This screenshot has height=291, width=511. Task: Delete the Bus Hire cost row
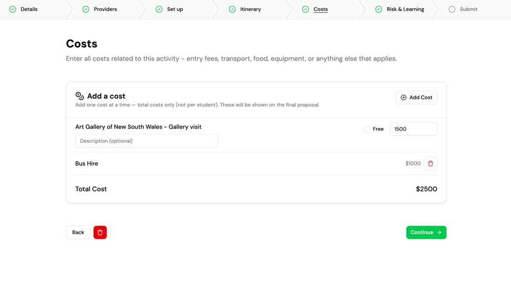click(430, 164)
